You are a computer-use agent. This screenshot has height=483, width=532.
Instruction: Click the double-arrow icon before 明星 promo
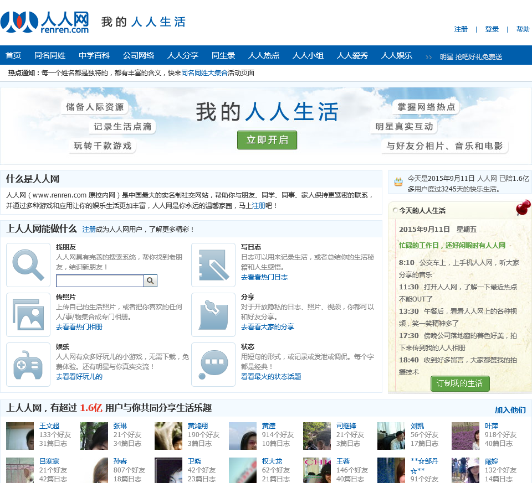428,57
